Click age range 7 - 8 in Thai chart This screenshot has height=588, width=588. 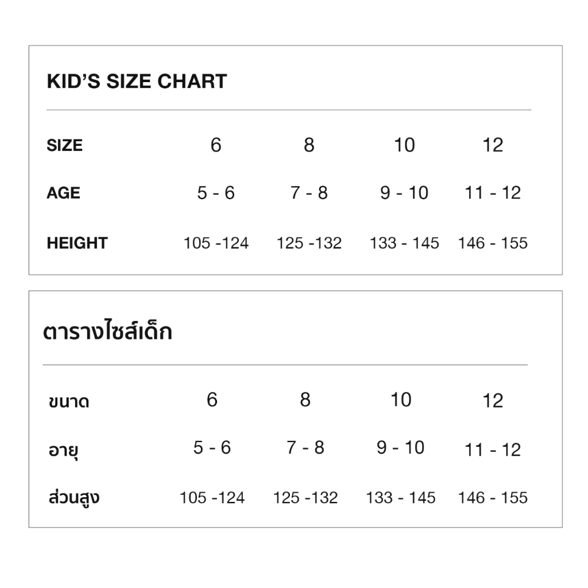click(x=305, y=448)
